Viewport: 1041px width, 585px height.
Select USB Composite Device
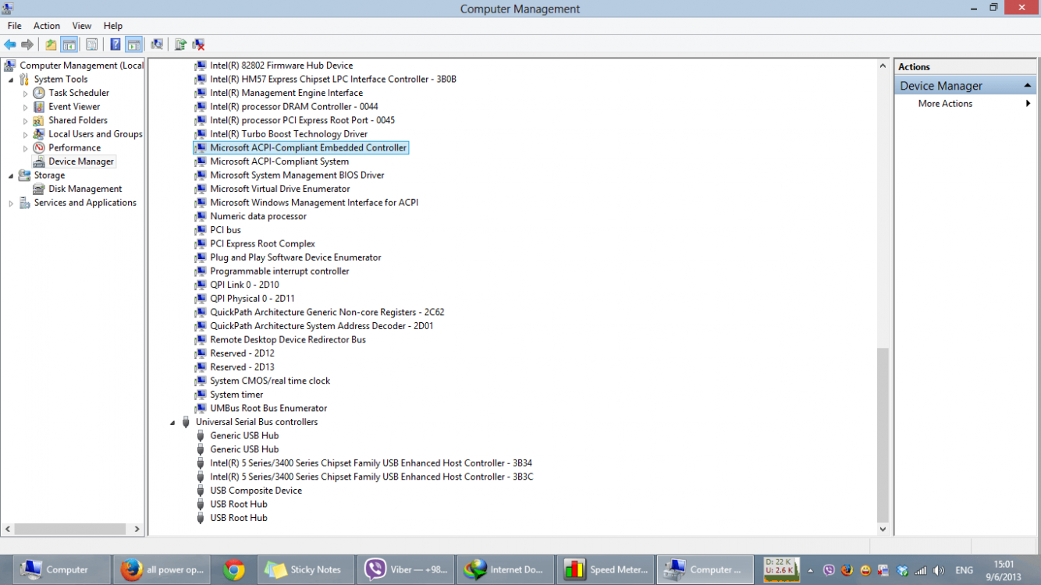(256, 491)
